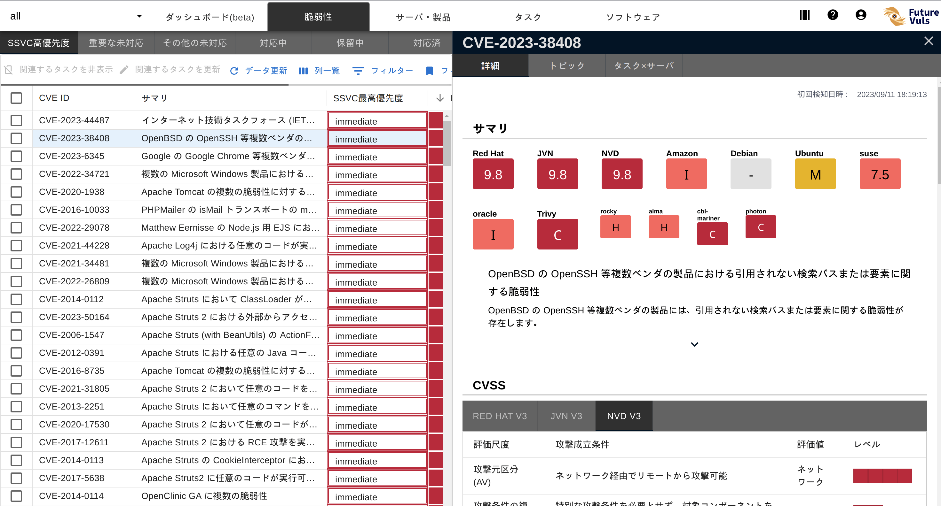Click the FutureVuls logo
This screenshot has height=506, width=941.
911,16
